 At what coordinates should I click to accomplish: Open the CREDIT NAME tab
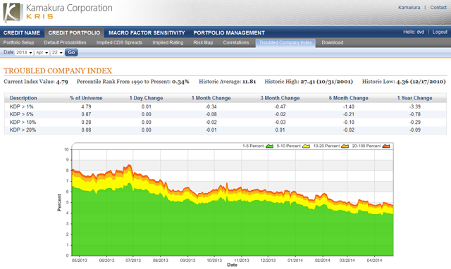tap(22, 33)
